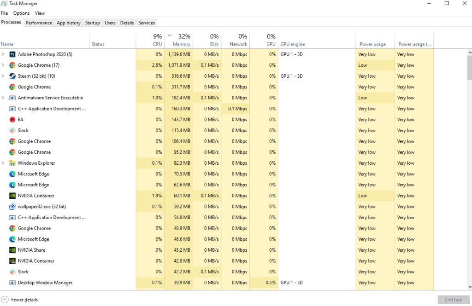Click the End task button
Image resolution: width=472 pixels, height=306 pixels.
[454, 300]
